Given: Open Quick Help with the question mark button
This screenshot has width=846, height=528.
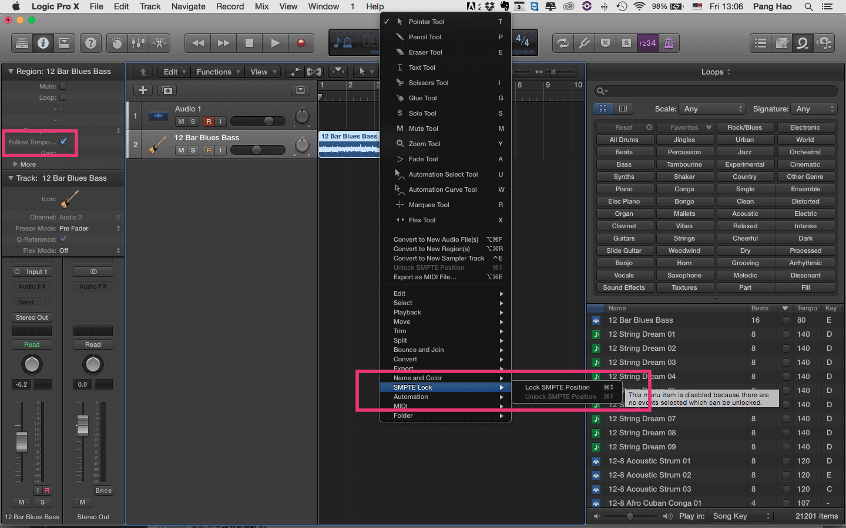Looking at the screenshot, I should click(90, 43).
